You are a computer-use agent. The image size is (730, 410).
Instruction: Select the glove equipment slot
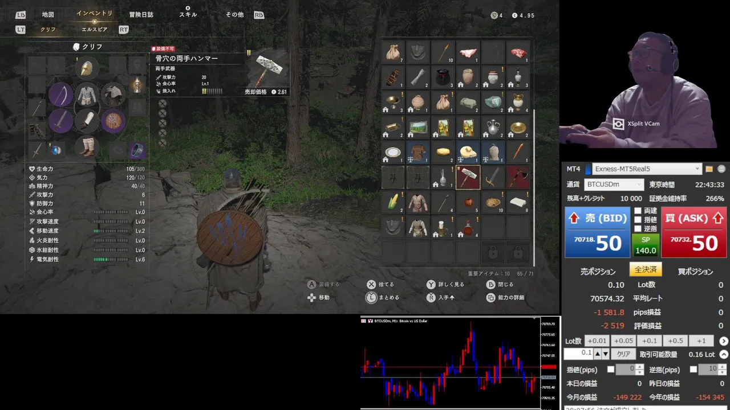tap(87, 121)
